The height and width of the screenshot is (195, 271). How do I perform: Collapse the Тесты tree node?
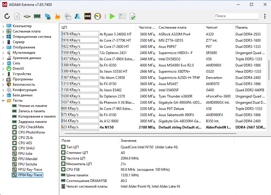[3, 100]
